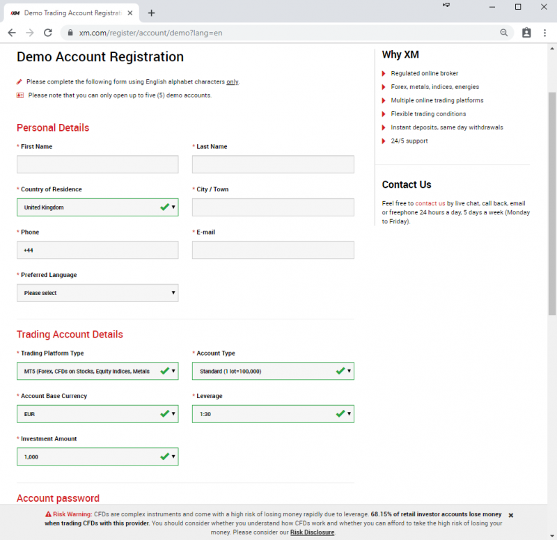Dismiss the Risk Warning banner

[x=511, y=515]
